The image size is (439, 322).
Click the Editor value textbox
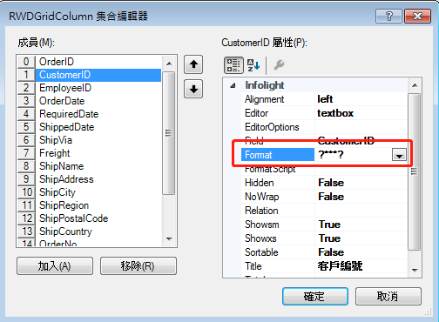[335, 113]
